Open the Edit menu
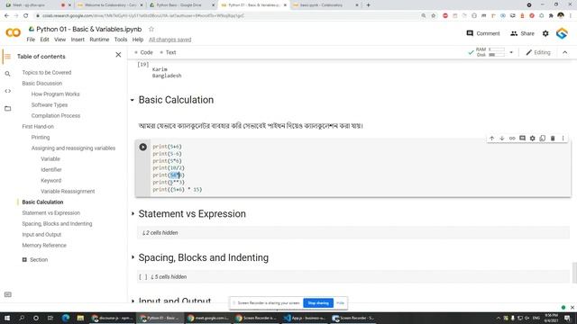This screenshot has width=577, height=324. 44,40
